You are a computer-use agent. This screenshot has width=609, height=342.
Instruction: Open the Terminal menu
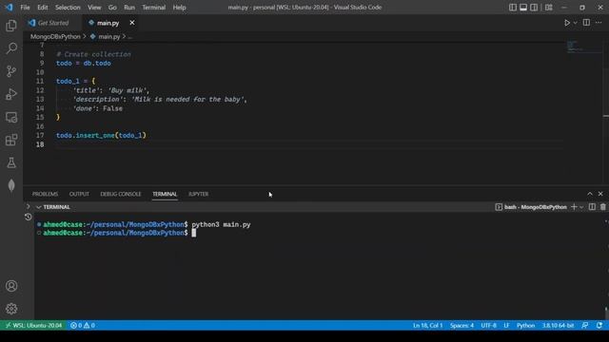tap(153, 8)
